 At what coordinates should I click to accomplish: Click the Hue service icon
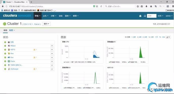click(x=9, y=57)
